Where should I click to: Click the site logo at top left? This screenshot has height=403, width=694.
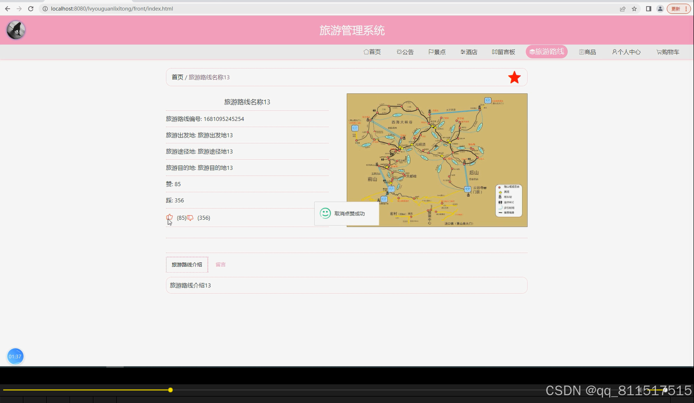coord(16,29)
